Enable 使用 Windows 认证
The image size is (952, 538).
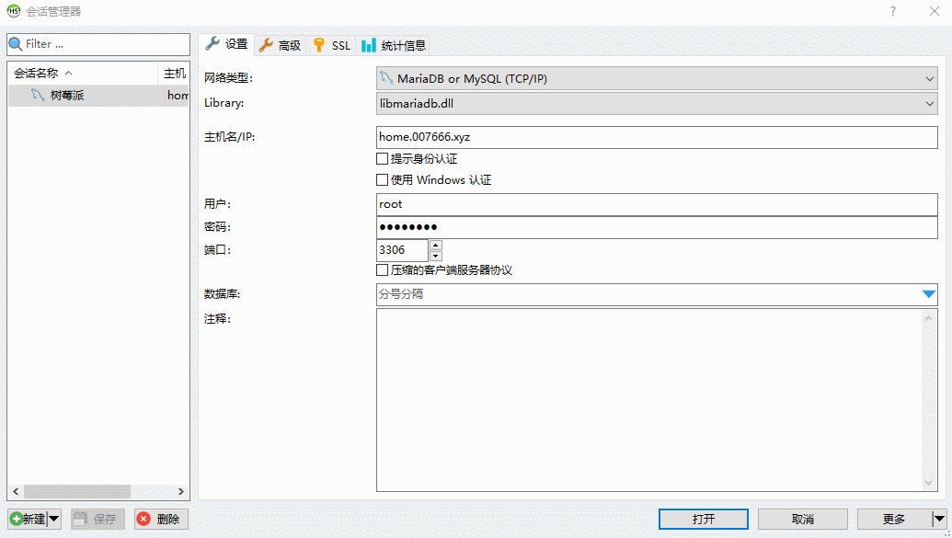[x=383, y=179]
